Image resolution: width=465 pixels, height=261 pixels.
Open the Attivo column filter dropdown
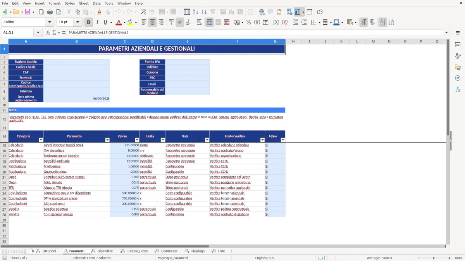(x=282, y=140)
